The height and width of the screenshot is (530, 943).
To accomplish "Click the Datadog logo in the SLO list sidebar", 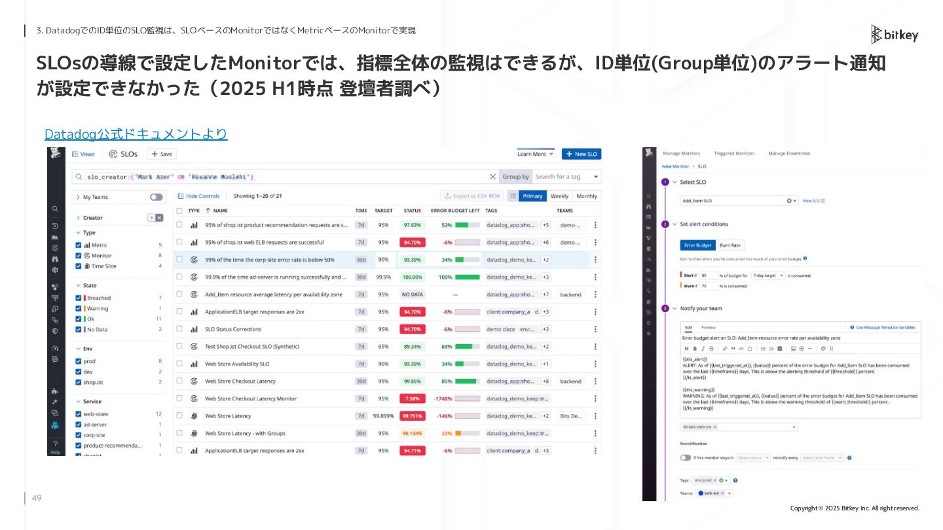I will (x=56, y=153).
